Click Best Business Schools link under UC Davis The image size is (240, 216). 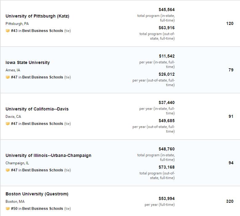click(43, 124)
